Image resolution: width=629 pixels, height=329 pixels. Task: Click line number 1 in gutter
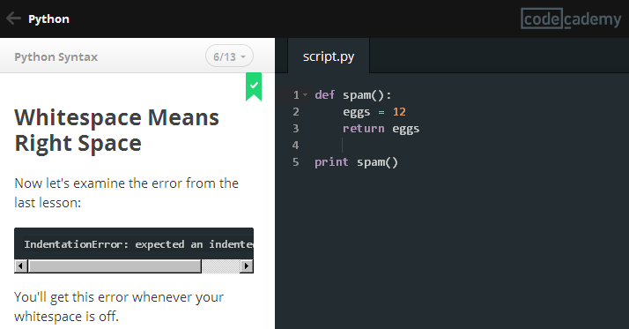pos(296,94)
